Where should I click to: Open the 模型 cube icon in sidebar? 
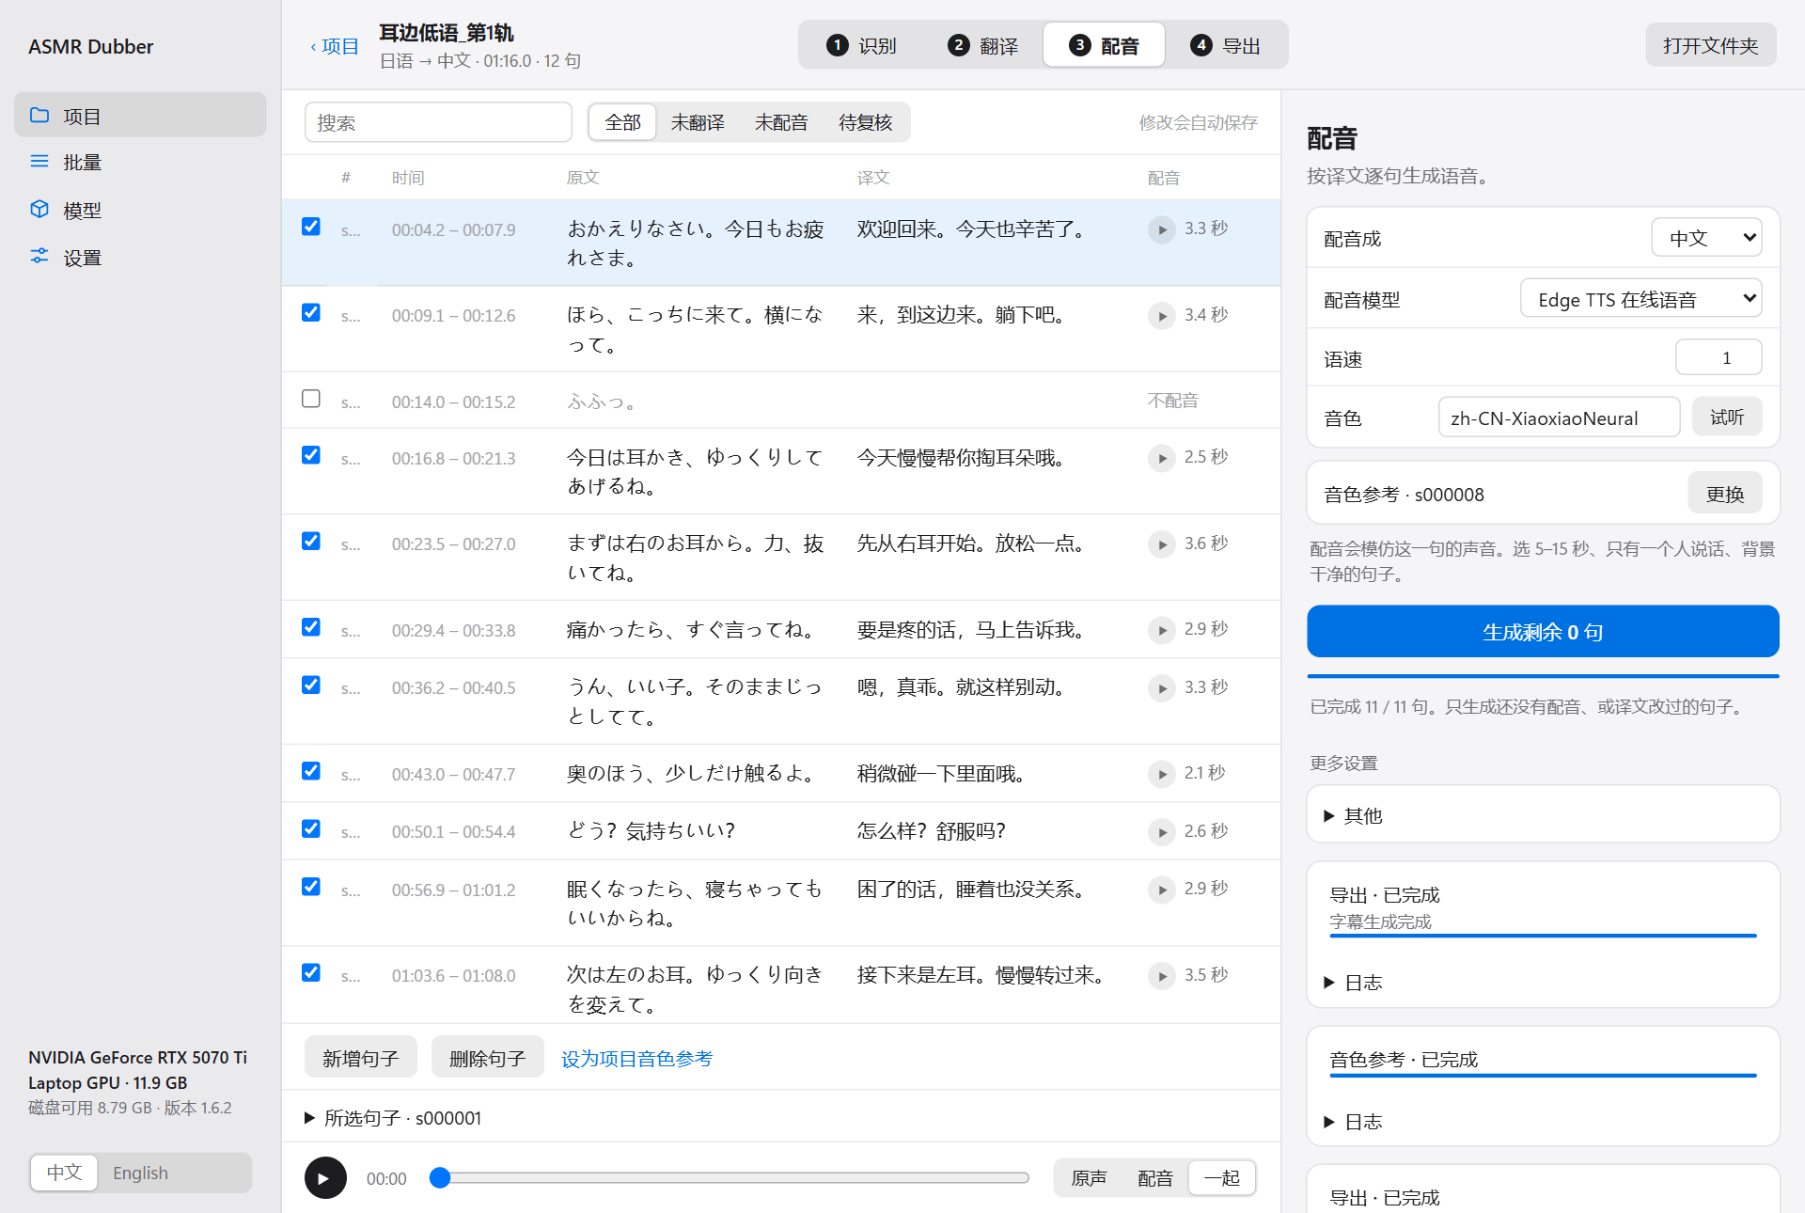pos(39,210)
